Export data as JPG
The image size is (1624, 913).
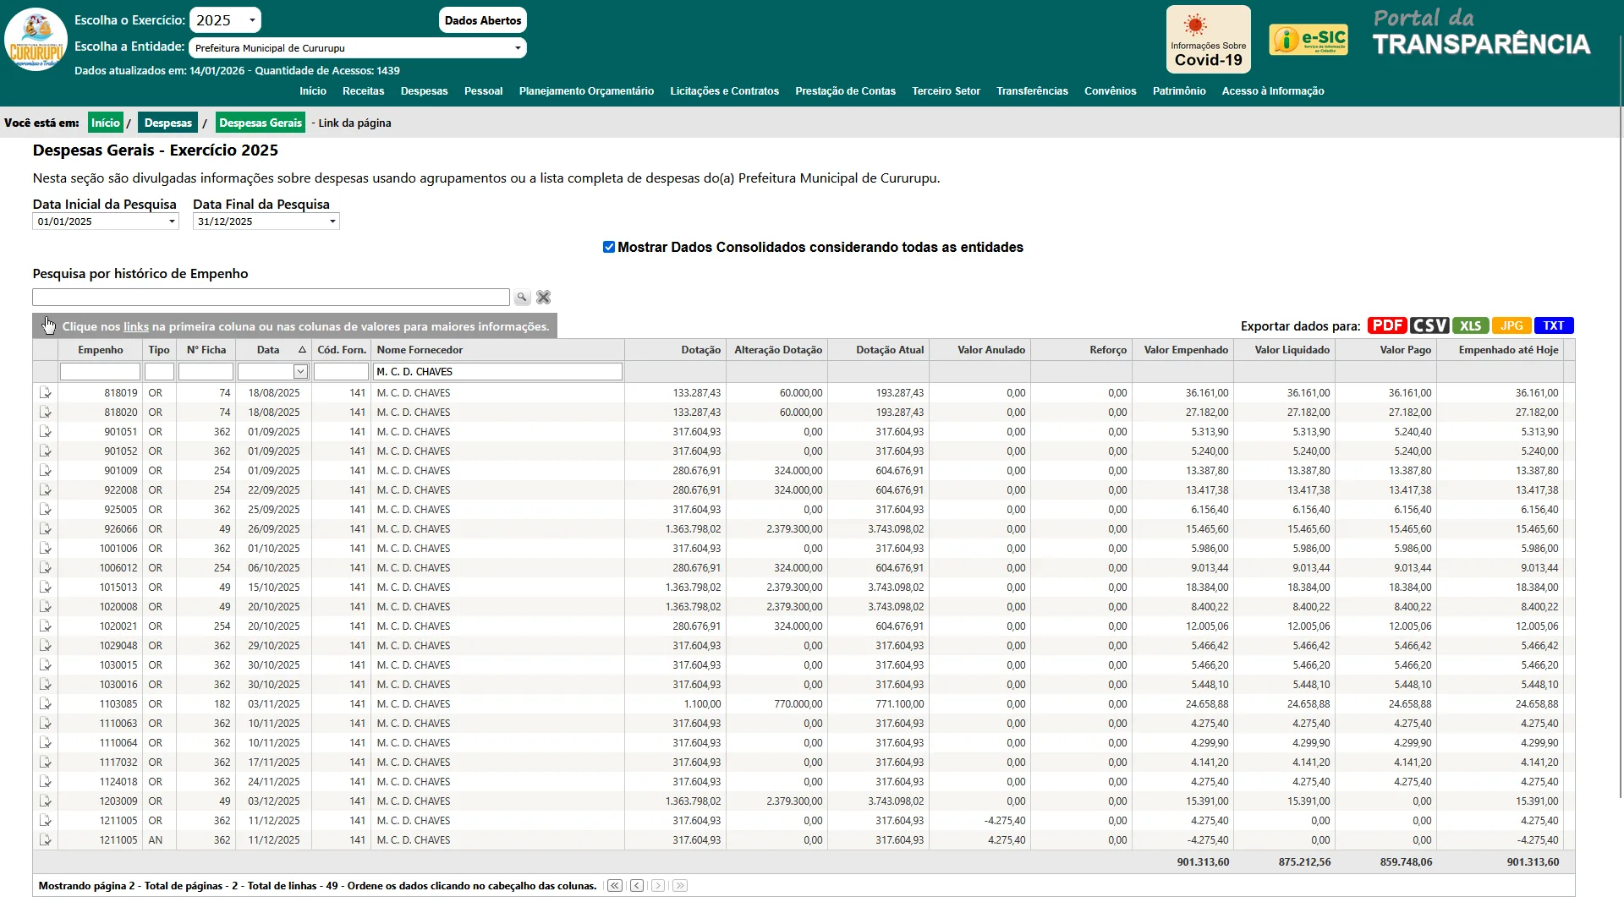(x=1512, y=325)
